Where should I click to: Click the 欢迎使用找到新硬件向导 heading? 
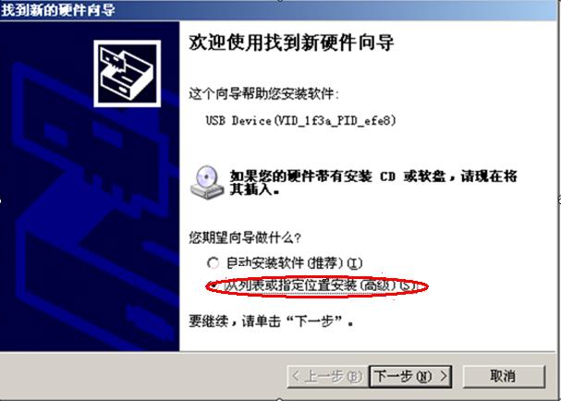291,43
